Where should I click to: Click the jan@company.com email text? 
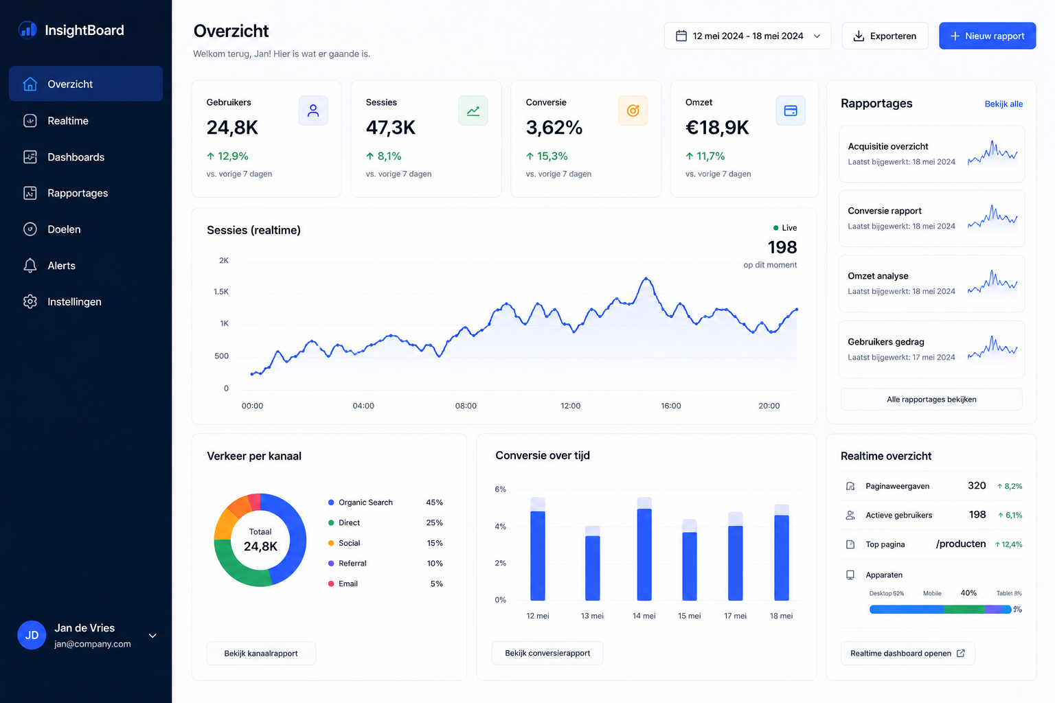[x=93, y=644]
